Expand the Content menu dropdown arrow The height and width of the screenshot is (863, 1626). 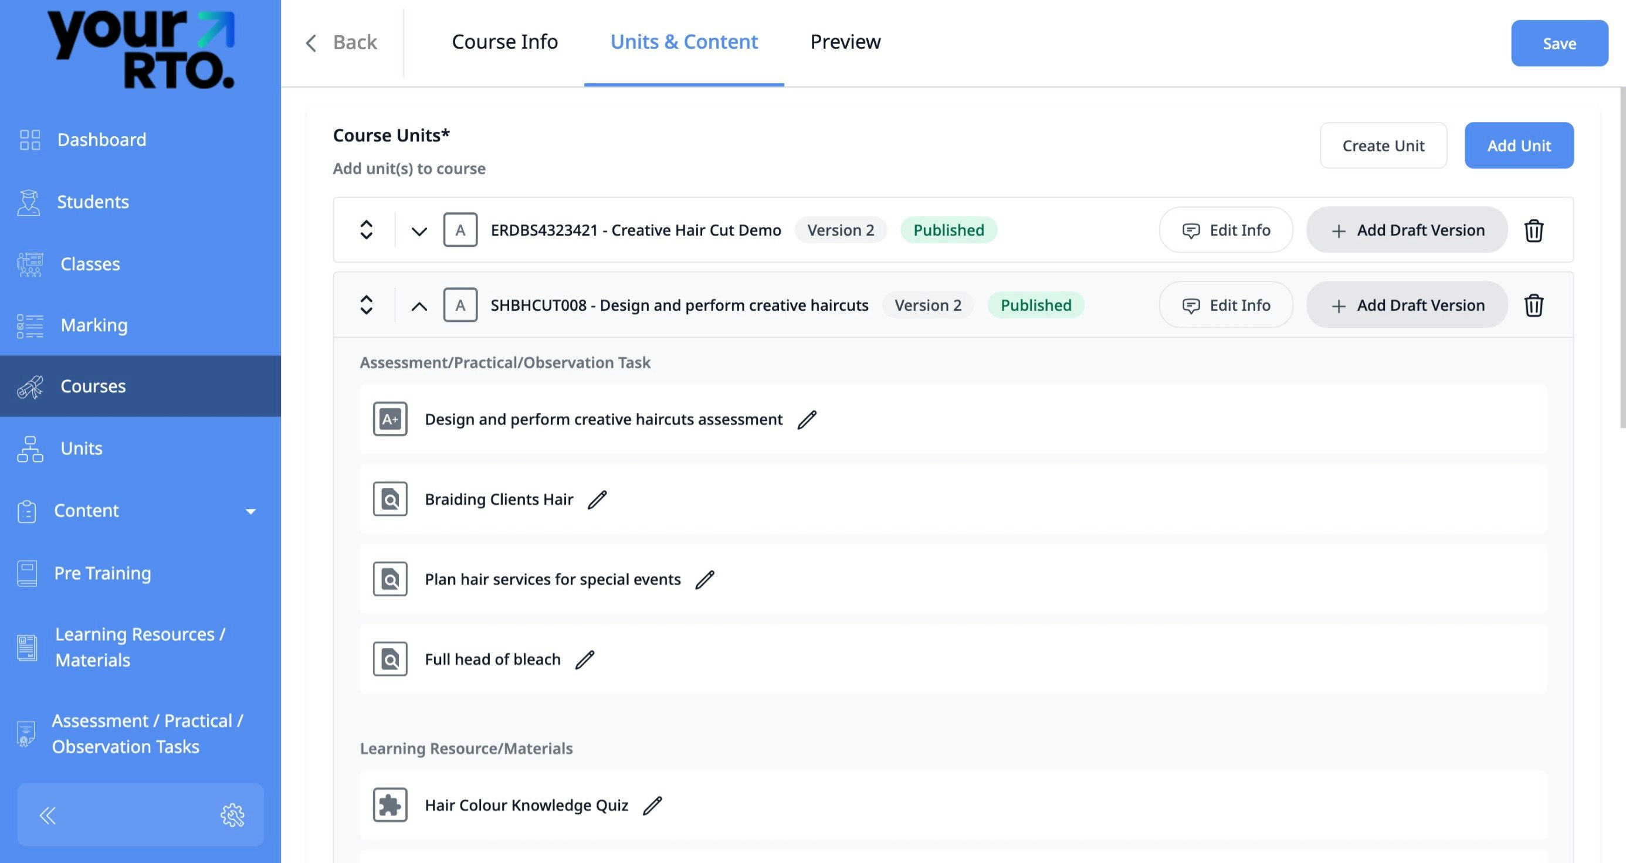250,512
